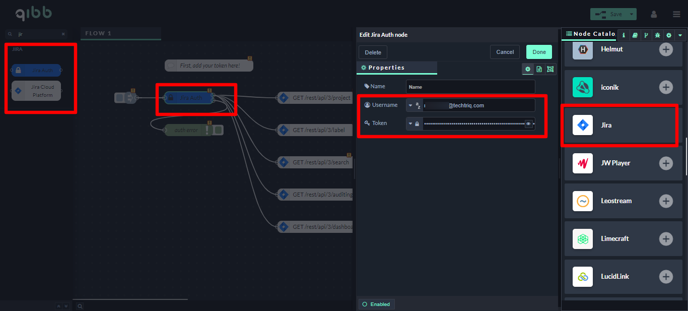Open the hamburger main menu

(x=676, y=14)
